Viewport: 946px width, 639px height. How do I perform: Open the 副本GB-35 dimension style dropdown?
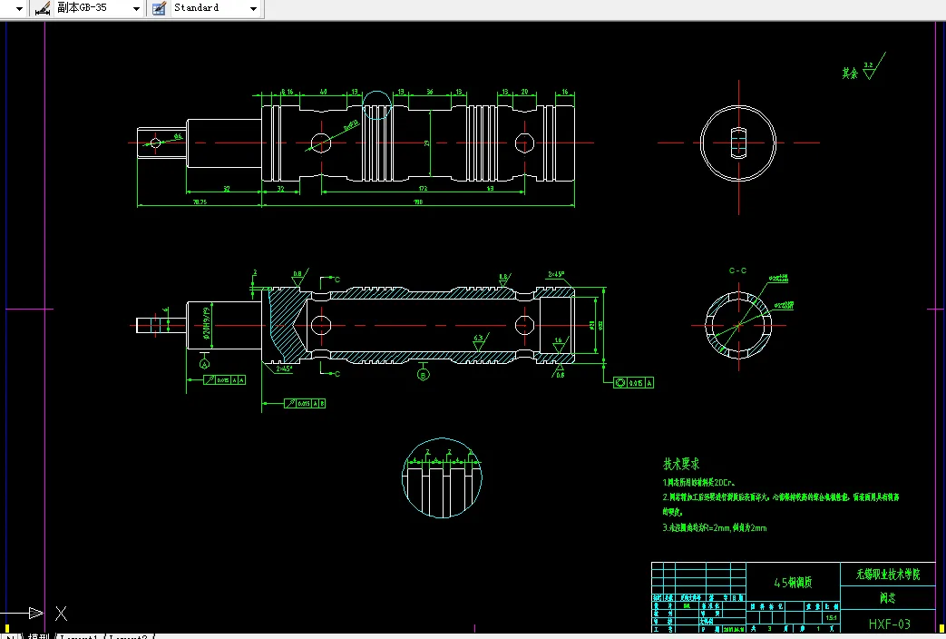(137, 8)
